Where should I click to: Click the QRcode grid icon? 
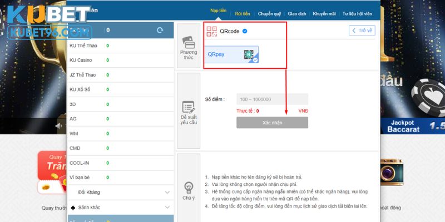click(211, 31)
